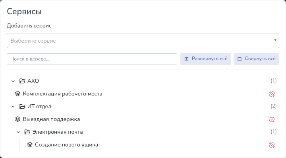Select Создание нового ящика item
Image resolution: width=286 pixels, height=158 pixels.
66,144
